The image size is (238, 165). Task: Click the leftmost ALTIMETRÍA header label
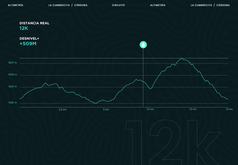[x=16, y=5]
